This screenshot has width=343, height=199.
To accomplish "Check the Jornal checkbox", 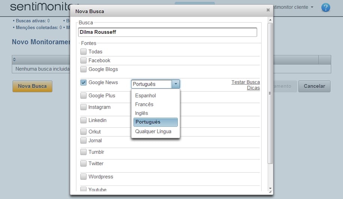I will pyautogui.click(x=83, y=140).
